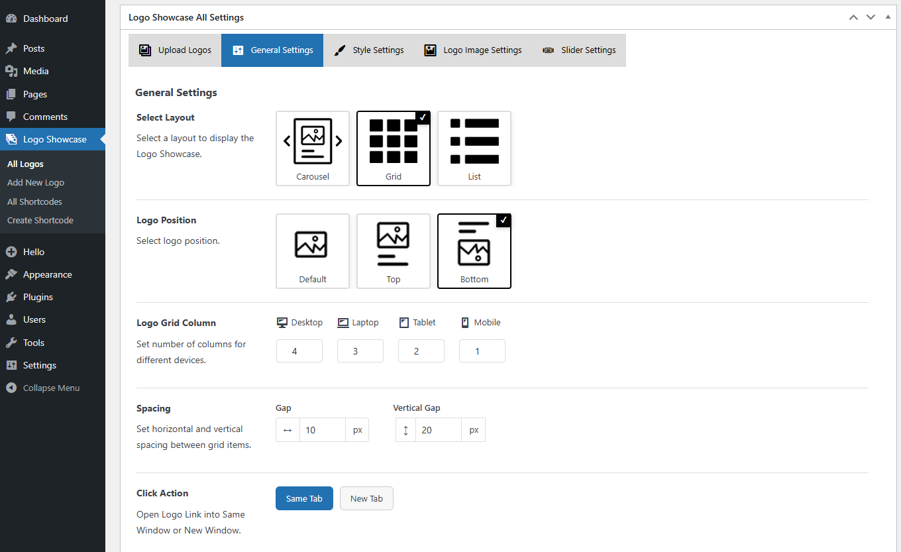This screenshot has width=901, height=552.
Task: Go to the Dashboard menu
Action: [x=52, y=19]
